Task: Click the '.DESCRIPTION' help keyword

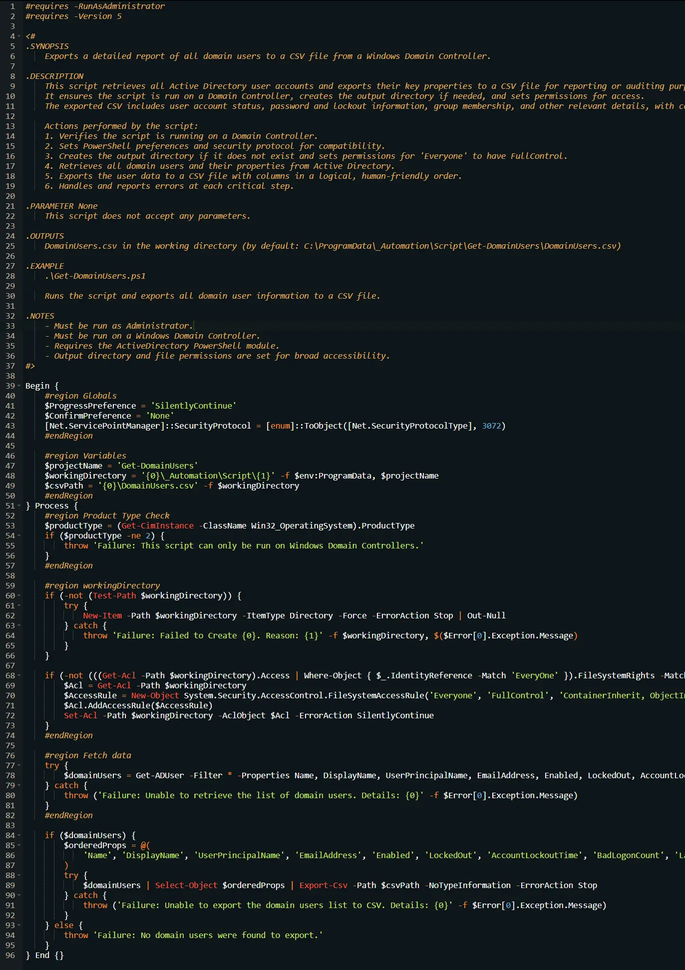Action: click(x=54, y=76)
